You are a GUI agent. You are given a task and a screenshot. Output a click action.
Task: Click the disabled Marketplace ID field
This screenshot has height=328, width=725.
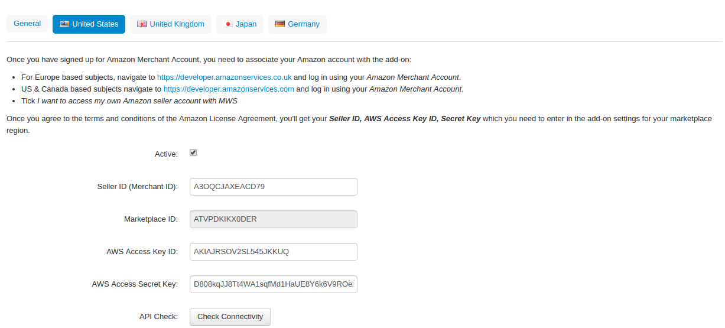[x=274, y=219]
